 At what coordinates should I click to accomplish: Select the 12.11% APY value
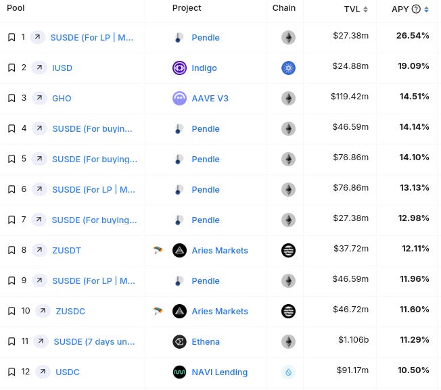click(x=415, y=248)
